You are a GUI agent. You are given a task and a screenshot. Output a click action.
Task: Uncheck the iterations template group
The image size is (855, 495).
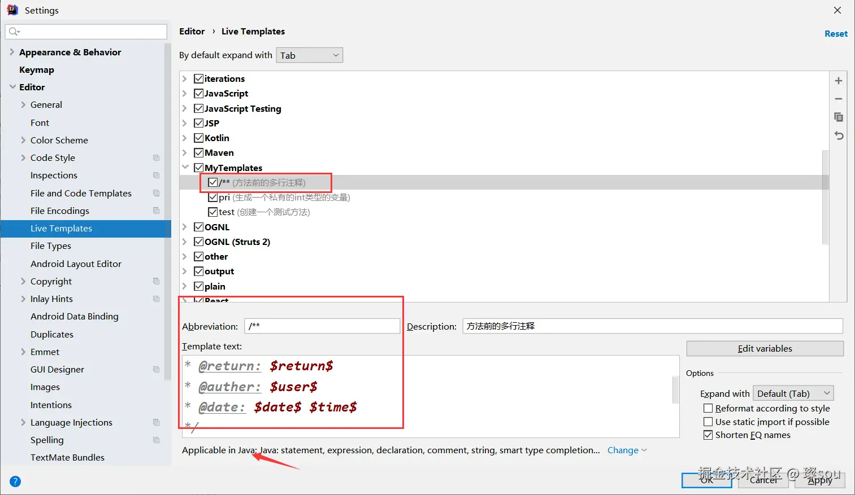point(198,78)
